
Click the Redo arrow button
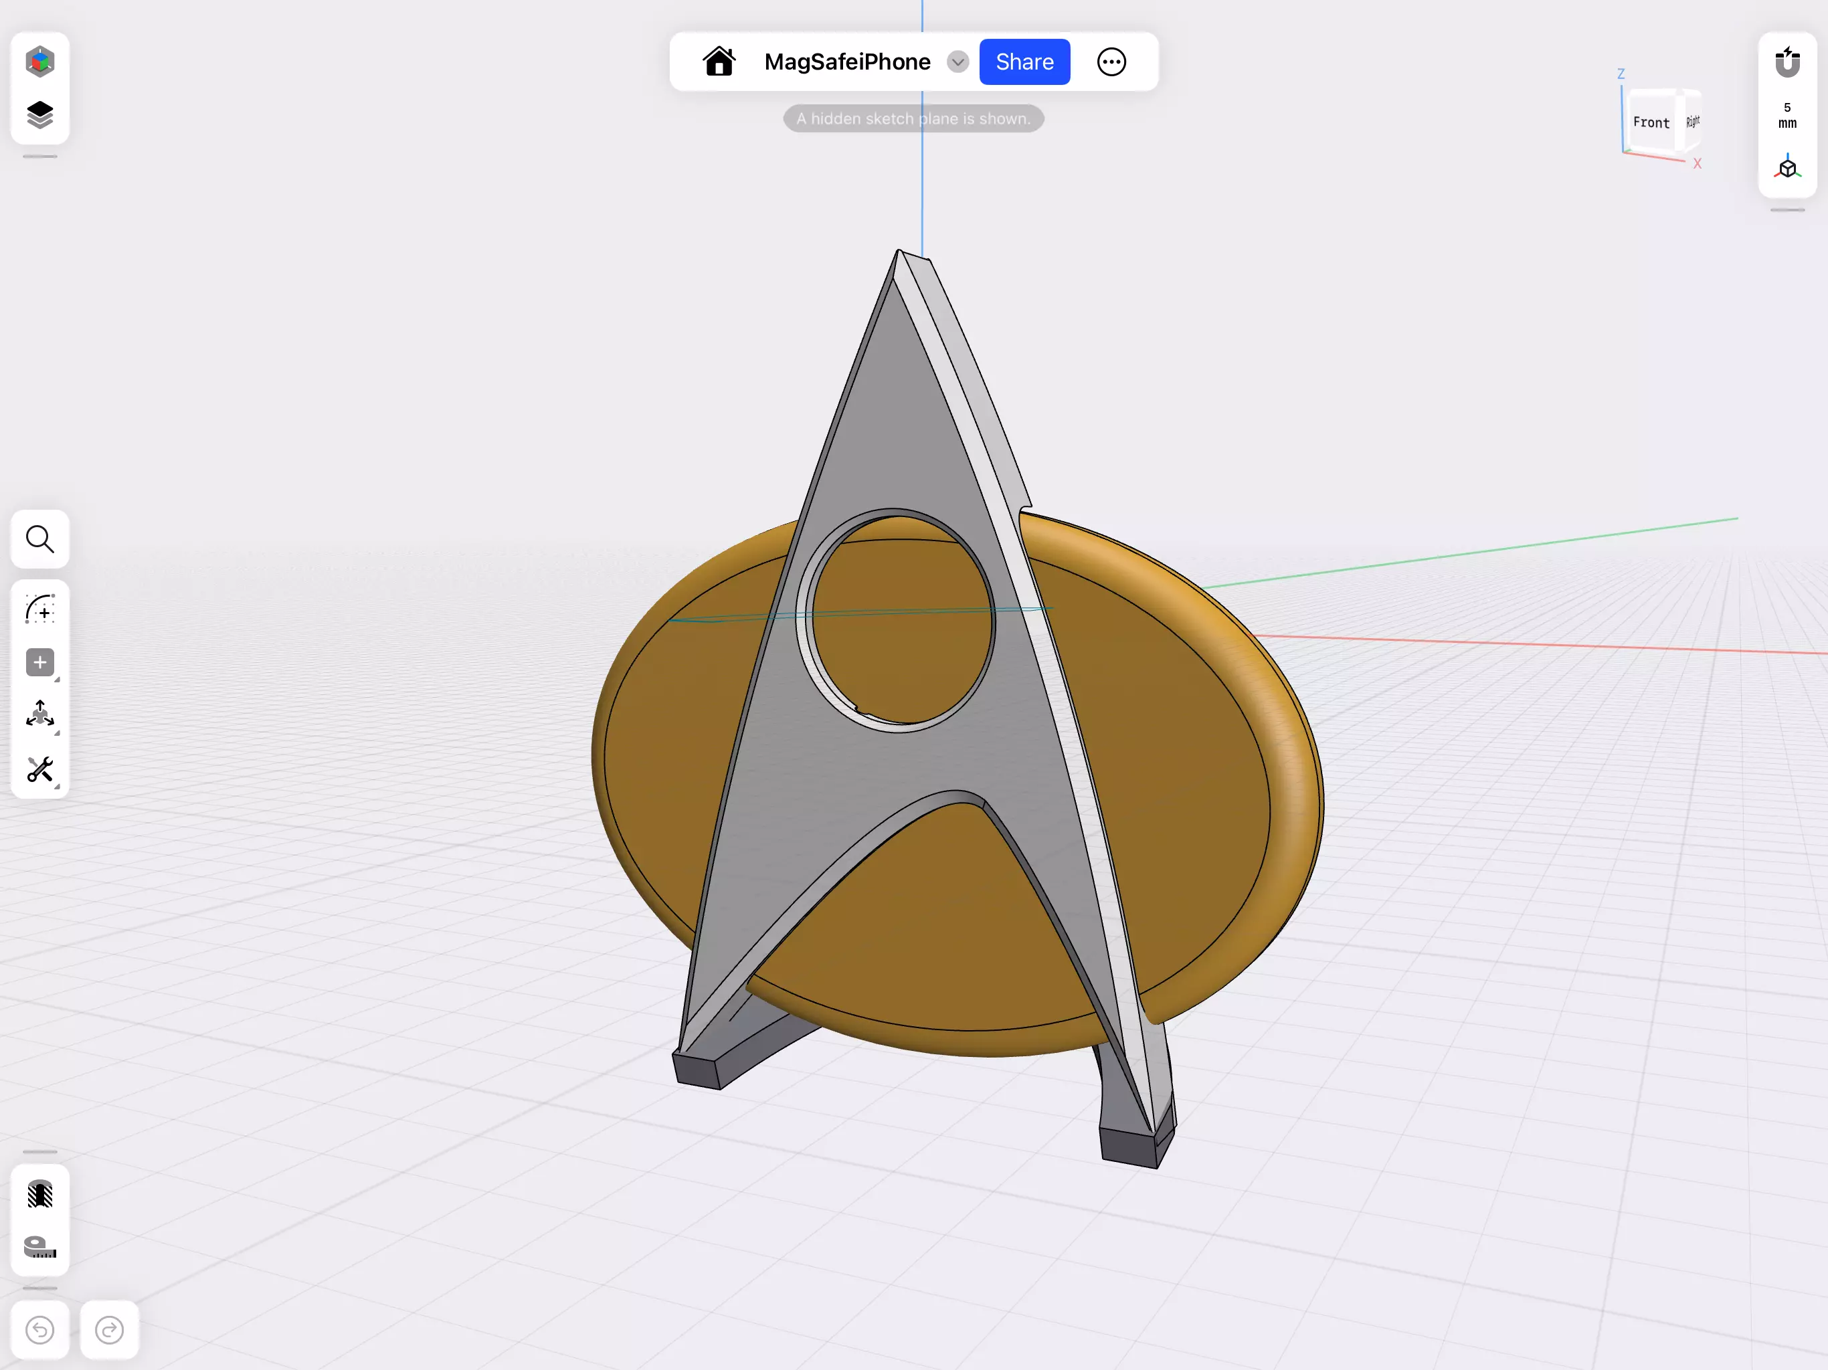tap(109, 1329)
